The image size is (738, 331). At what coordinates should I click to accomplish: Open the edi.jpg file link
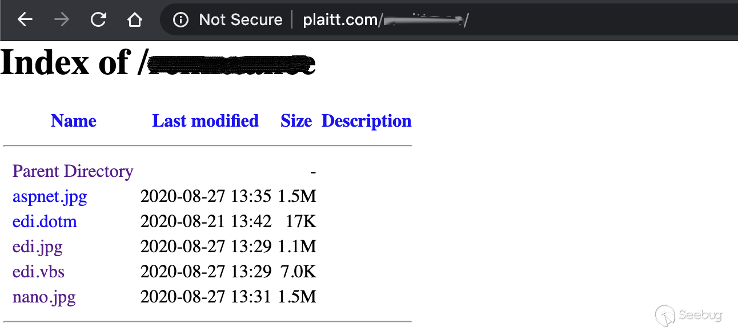(x=38, y=247)
